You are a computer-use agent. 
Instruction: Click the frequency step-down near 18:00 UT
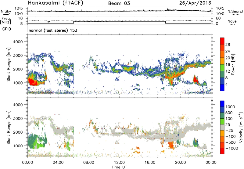(165, 22)
